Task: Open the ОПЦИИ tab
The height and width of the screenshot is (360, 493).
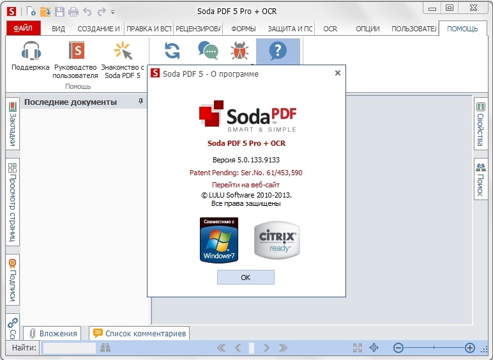Action: tap(368, 29)
